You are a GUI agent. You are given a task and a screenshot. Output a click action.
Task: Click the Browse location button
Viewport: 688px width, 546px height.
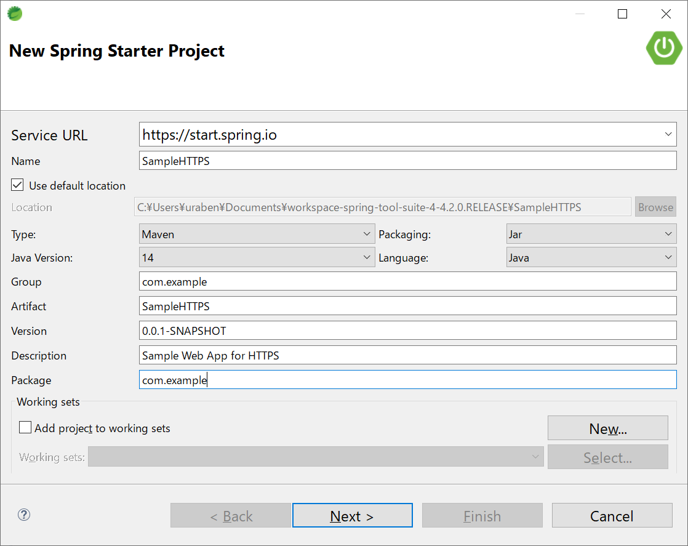(655, 207)
